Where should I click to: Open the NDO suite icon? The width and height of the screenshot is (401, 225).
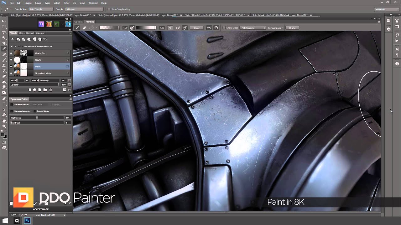[41, 24]
